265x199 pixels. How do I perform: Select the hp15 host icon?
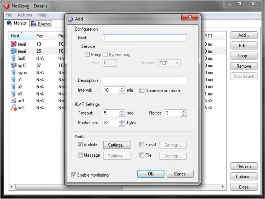[13, 65]
